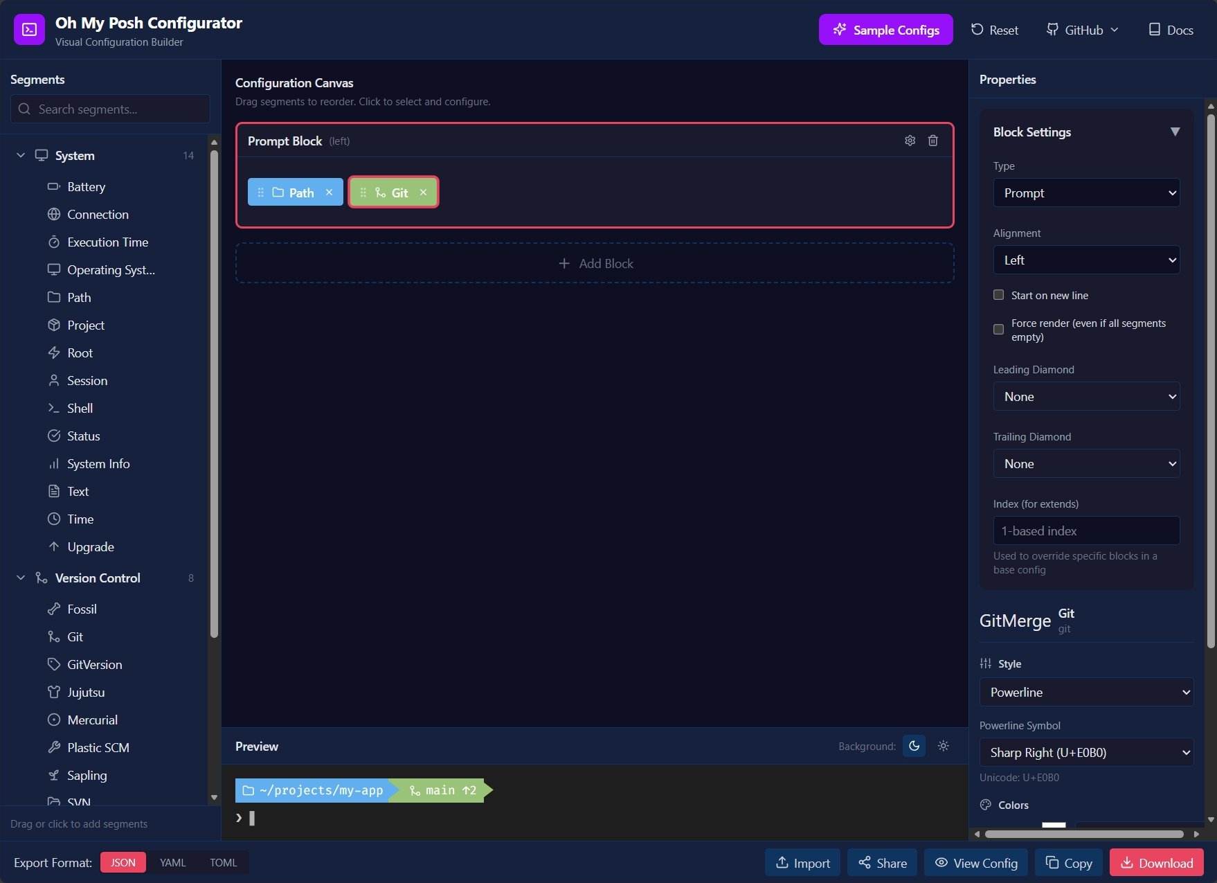This screenshot has width=1217, height=883.
Task: Select YAML export format
Action: tap(172, 863)
